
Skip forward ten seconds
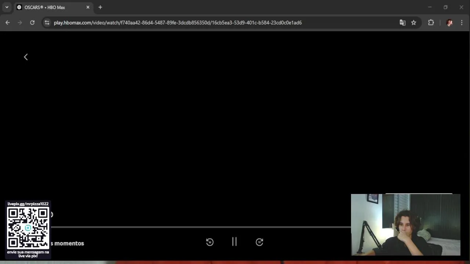(x=259, y=242)
